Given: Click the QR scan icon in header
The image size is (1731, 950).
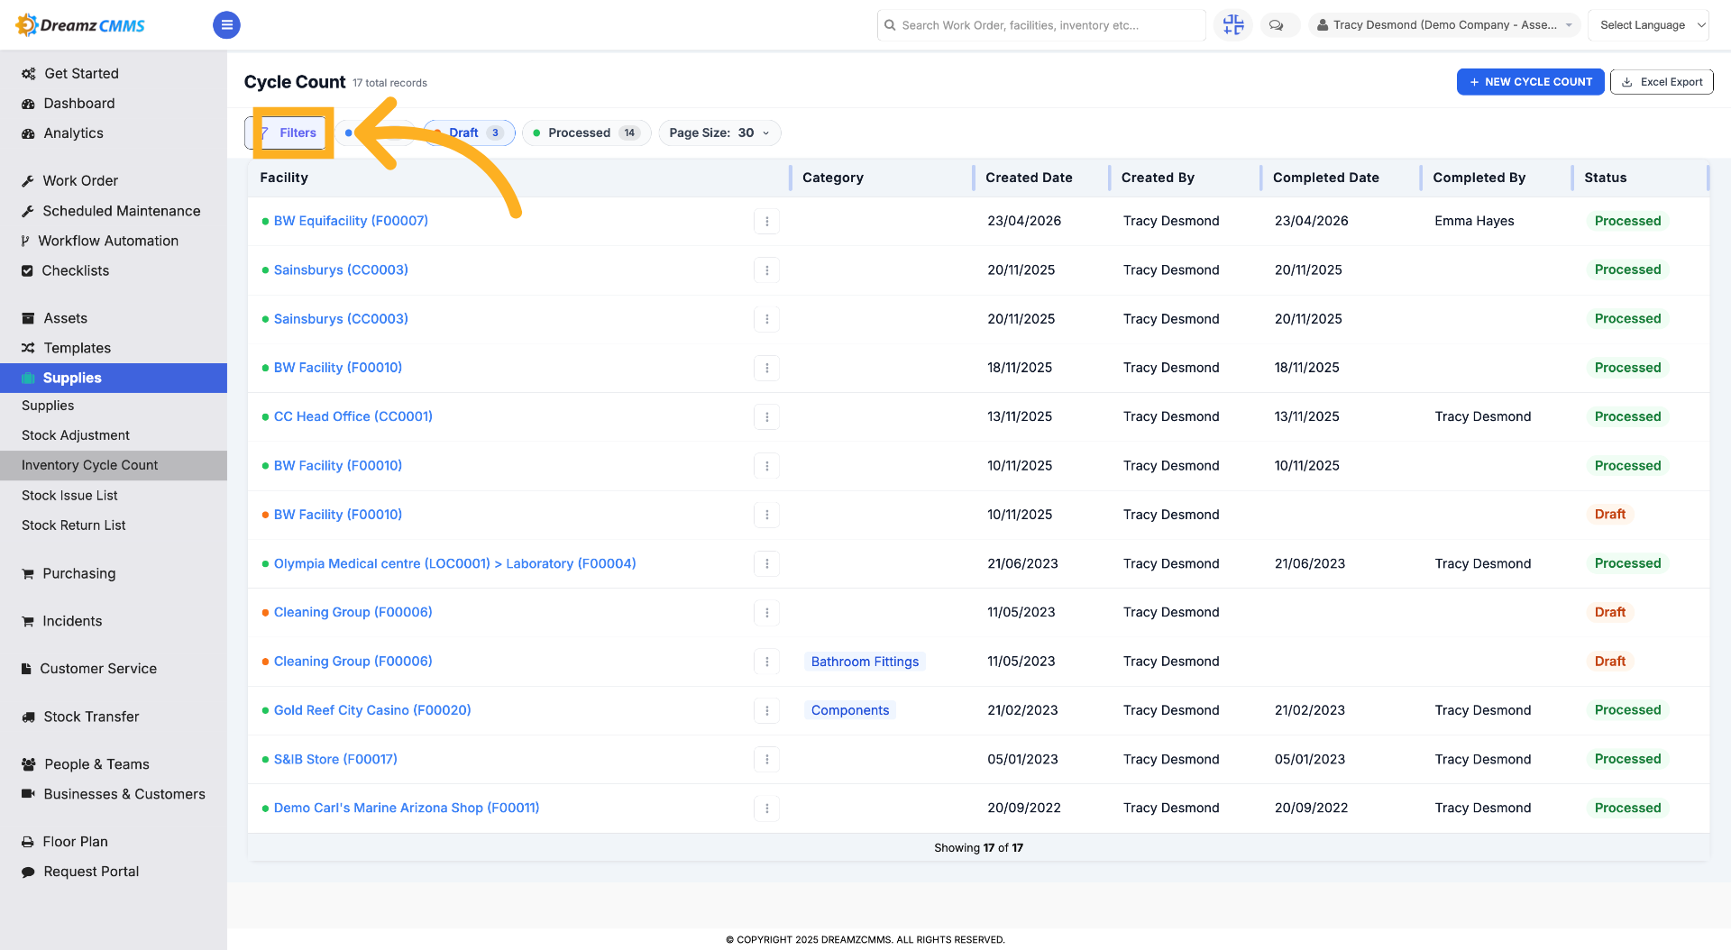Looking at the screenshot, I should coord(1233,25).
